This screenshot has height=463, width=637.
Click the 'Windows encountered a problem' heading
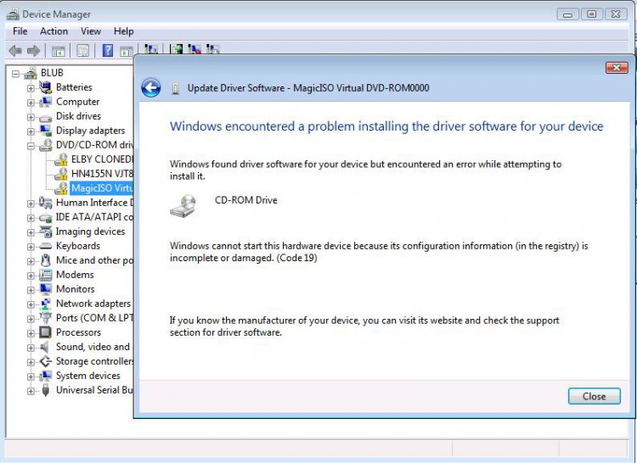pyautogui.click(x=386, y=126)
